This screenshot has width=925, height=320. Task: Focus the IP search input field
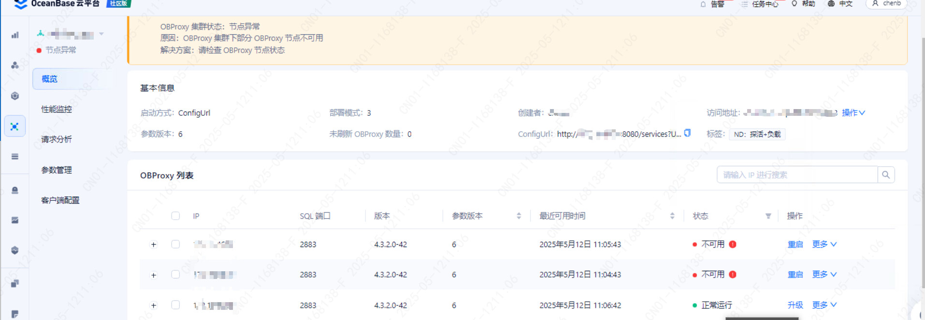point(797,175)
